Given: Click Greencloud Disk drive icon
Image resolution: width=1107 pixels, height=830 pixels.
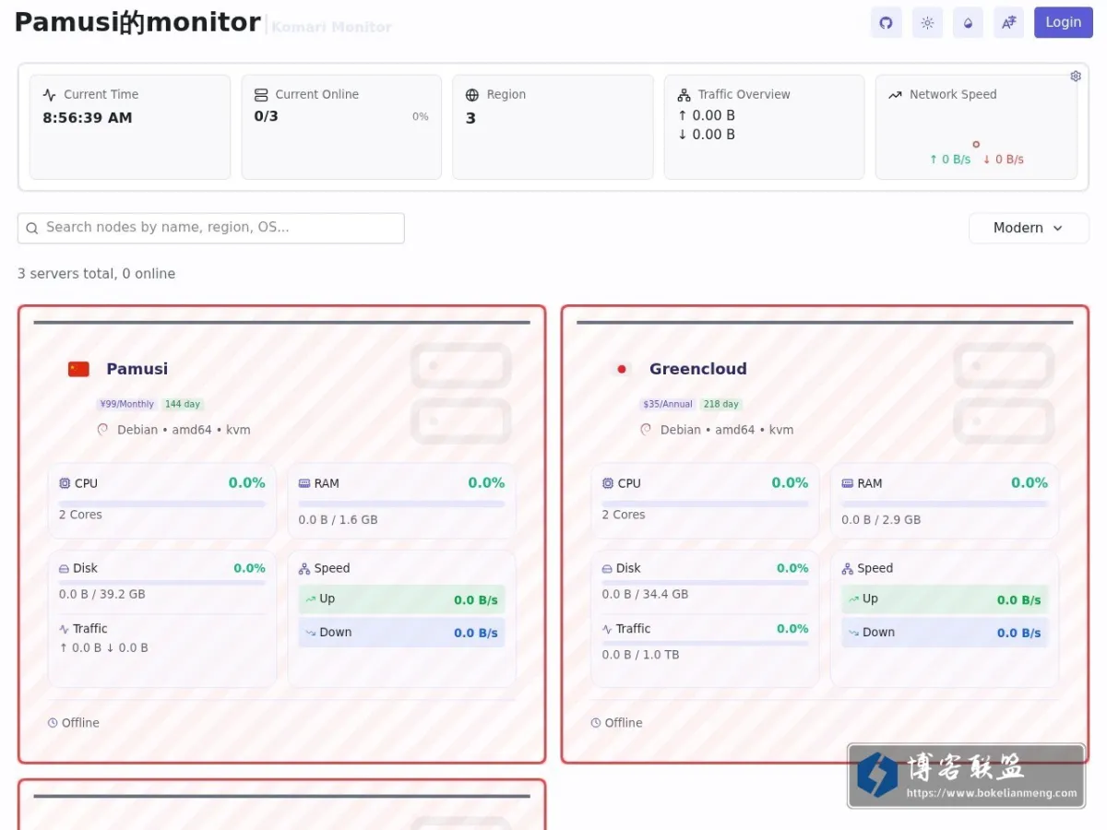Looking at the screenshot, I should [608, 569].
